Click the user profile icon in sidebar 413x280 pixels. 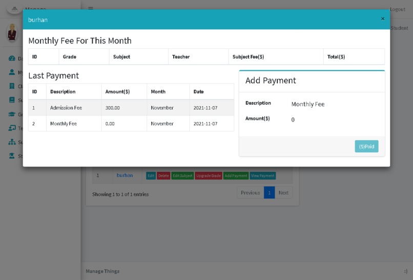click(12, 72)
